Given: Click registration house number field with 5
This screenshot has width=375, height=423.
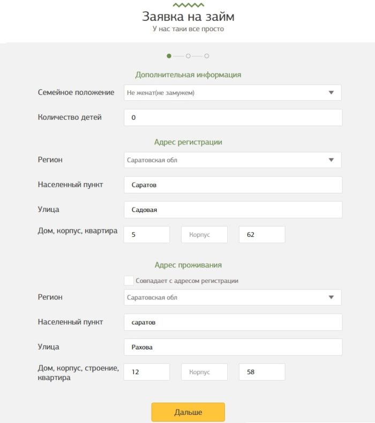Looking at the screenshot, I should tap(146, 235).
